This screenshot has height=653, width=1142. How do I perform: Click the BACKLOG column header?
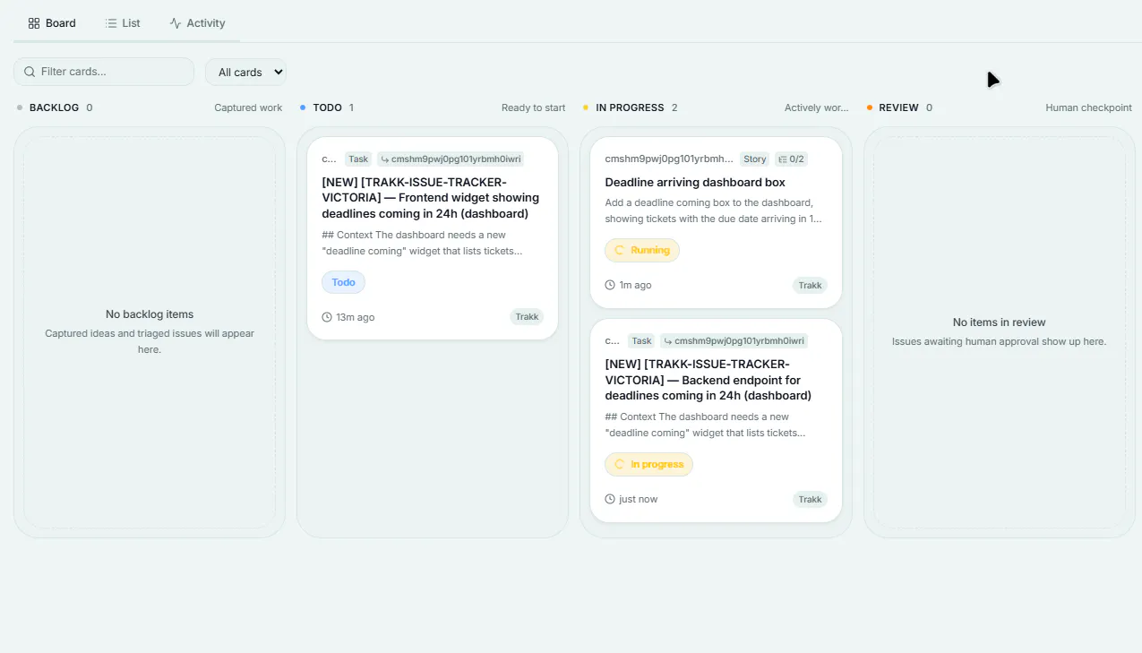(54, 107)
